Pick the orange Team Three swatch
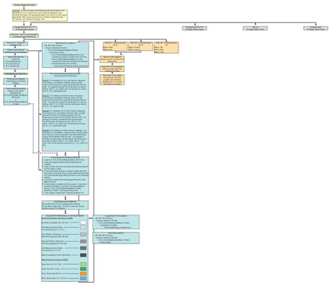This screenshot has width=331, height=285. [83, 274]
